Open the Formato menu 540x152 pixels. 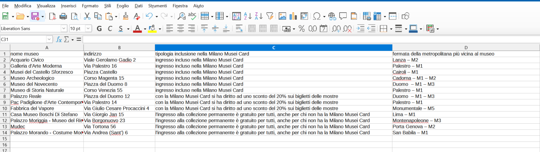click(90, 6)
